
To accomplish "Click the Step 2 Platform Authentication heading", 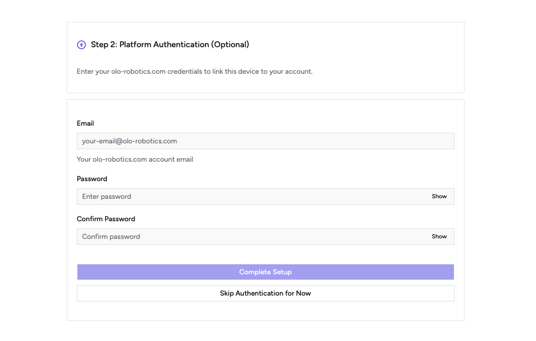I will pos(170,44).
